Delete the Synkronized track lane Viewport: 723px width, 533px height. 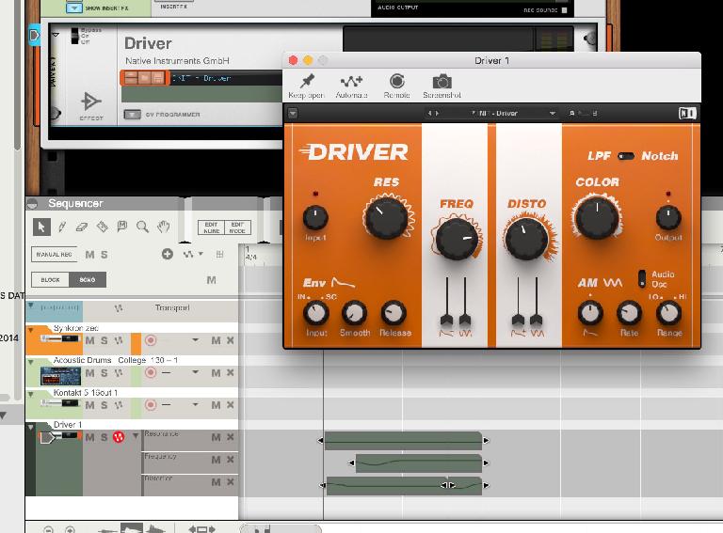point(230,340)
